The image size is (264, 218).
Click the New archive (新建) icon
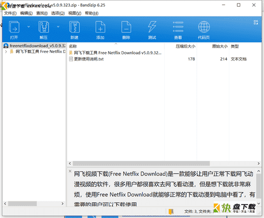coord(75,27)
